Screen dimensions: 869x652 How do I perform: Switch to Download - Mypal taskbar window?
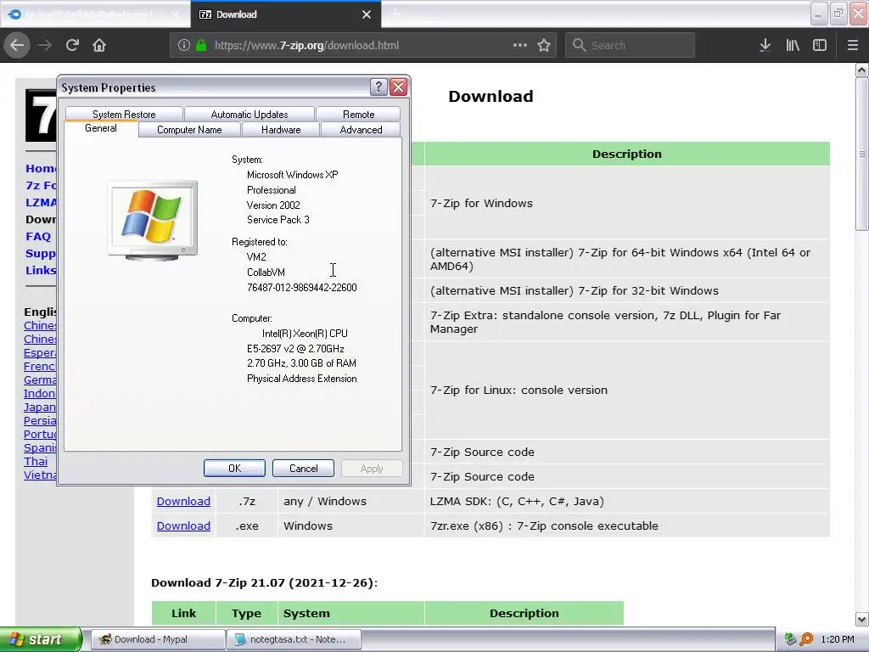tap(157, 639)
